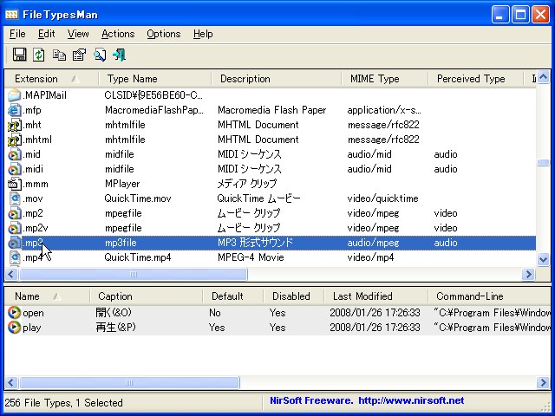Click the MPEG-4 Movie description cell
This screenshot has height=416, width=555.
click(251, 257)
